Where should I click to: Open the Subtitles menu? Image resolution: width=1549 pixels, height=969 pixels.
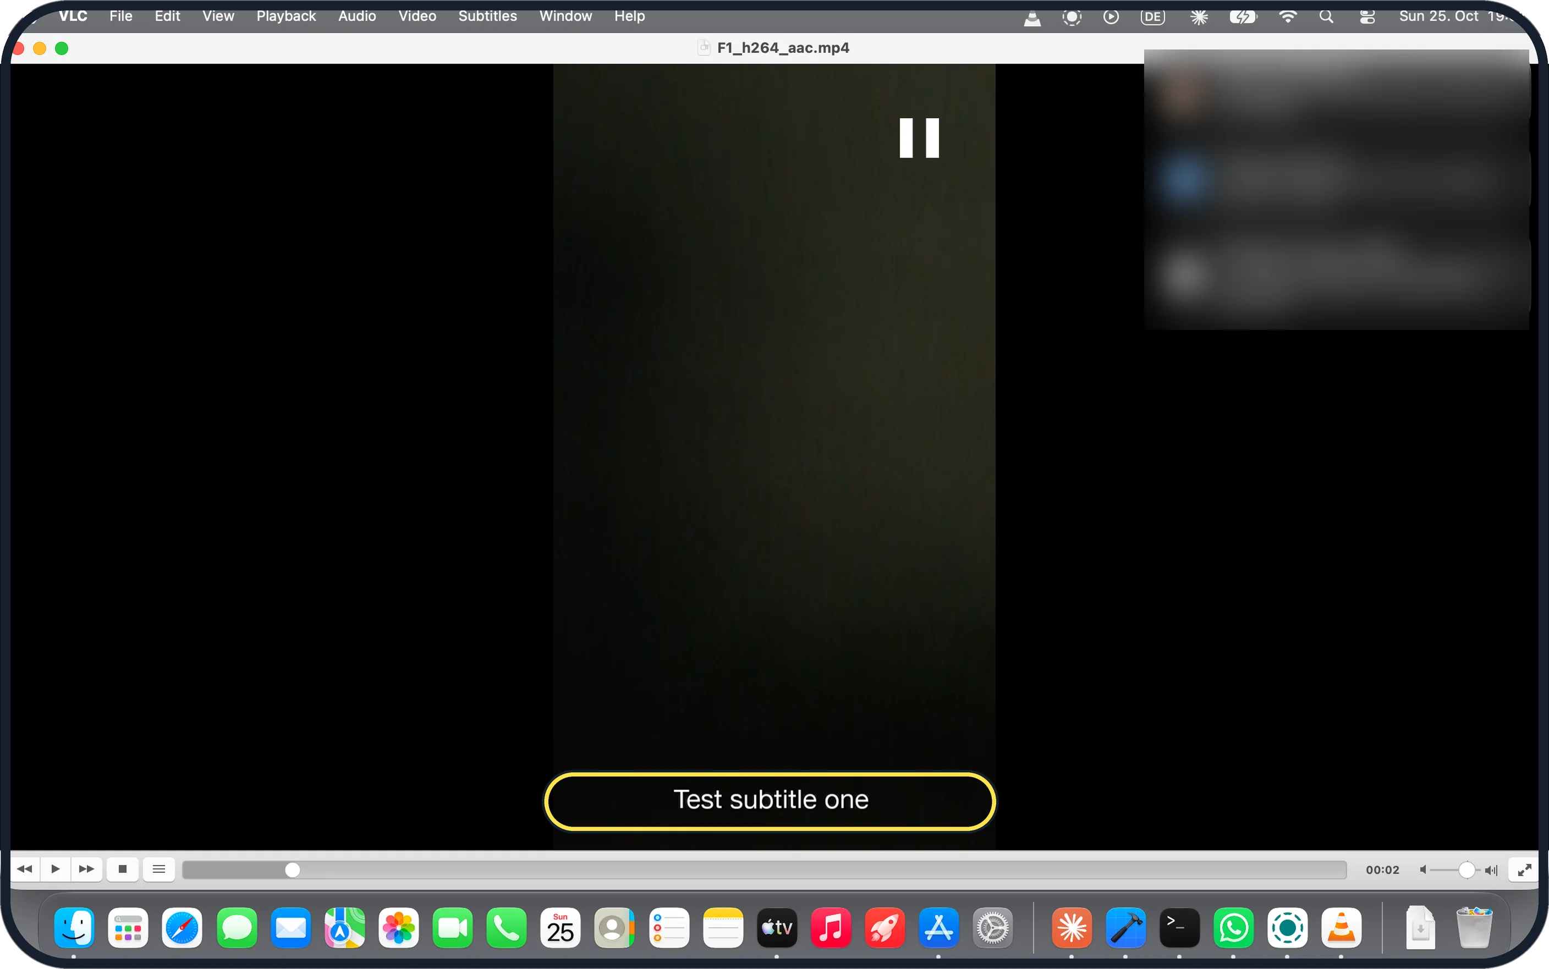[x=487, y=16]
